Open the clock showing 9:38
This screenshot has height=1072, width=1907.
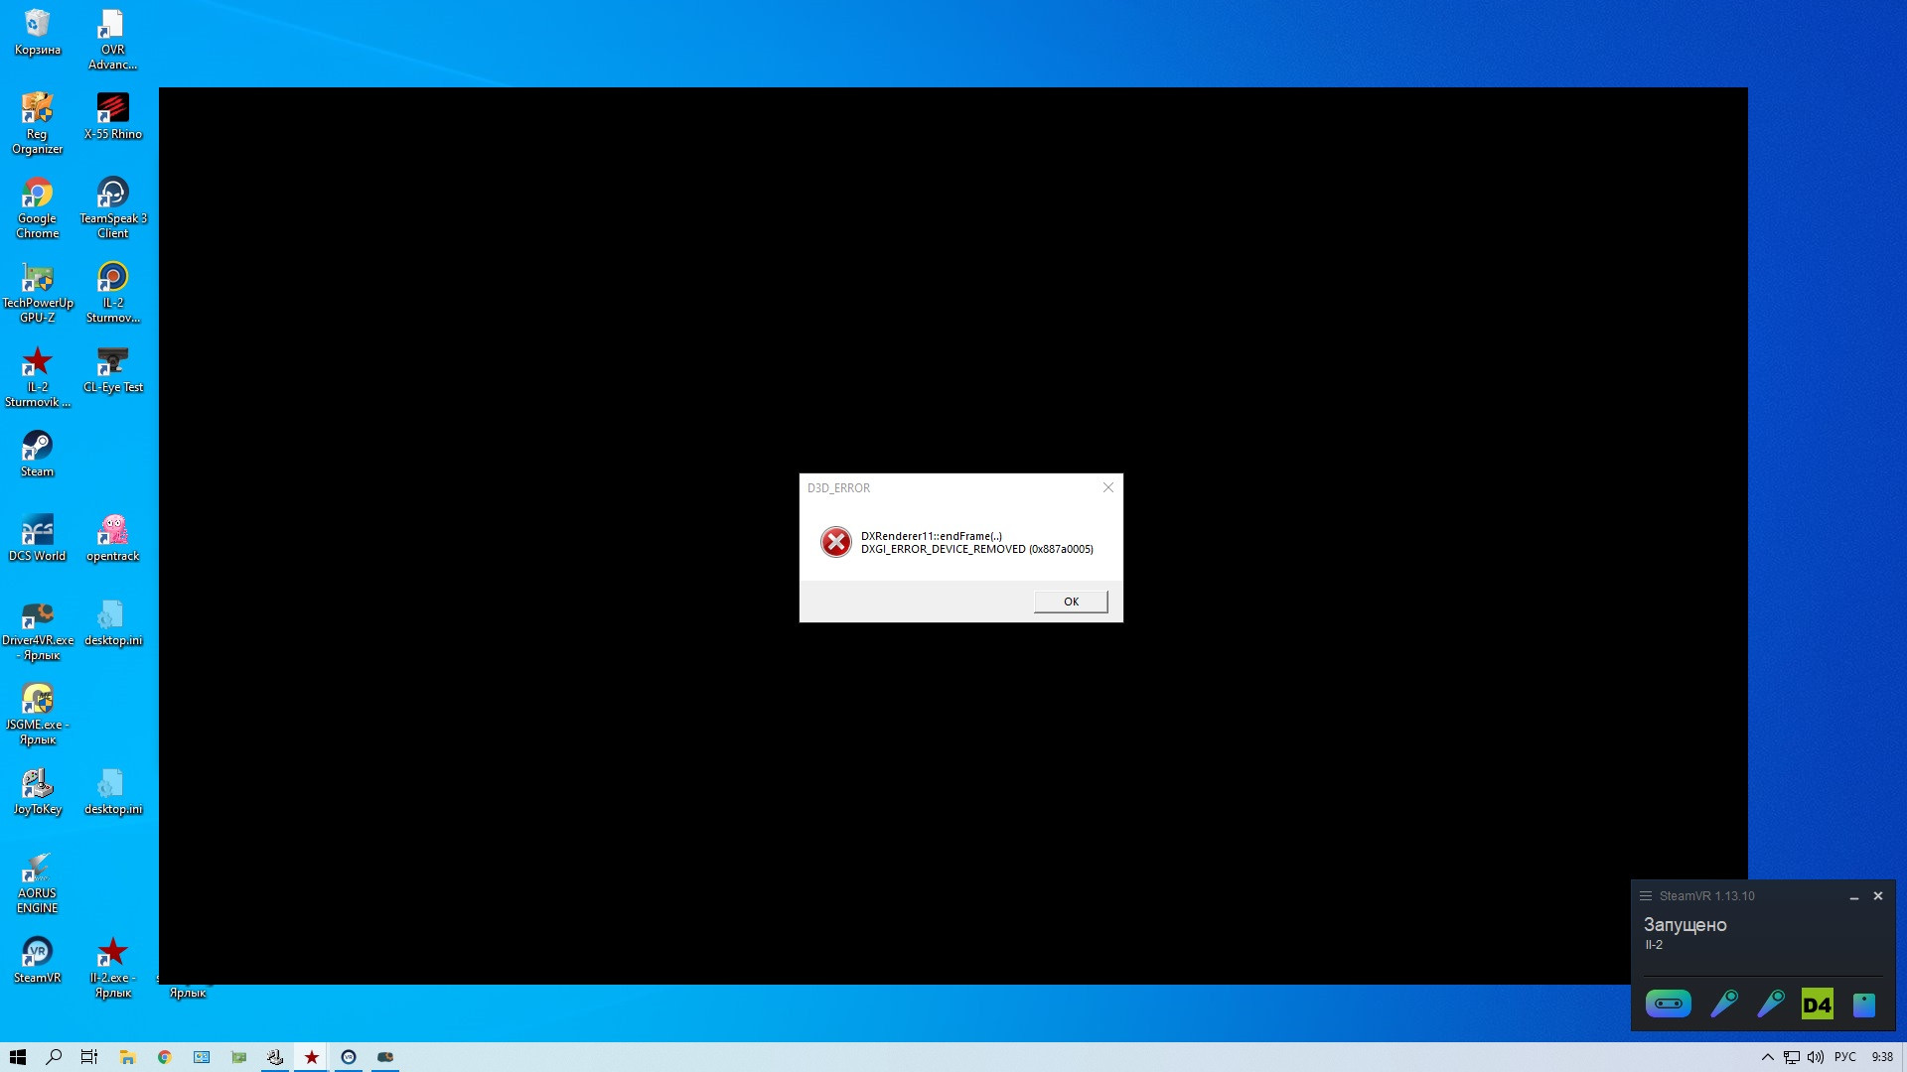click(1882, 1057)
